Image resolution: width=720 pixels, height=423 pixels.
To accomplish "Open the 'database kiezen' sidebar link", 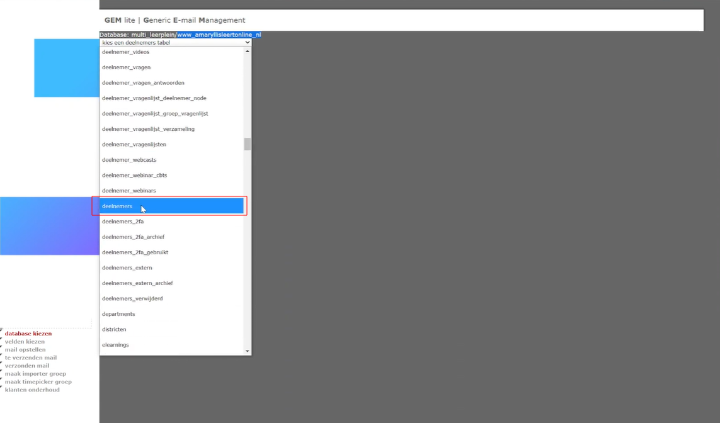I will [28, 334].
